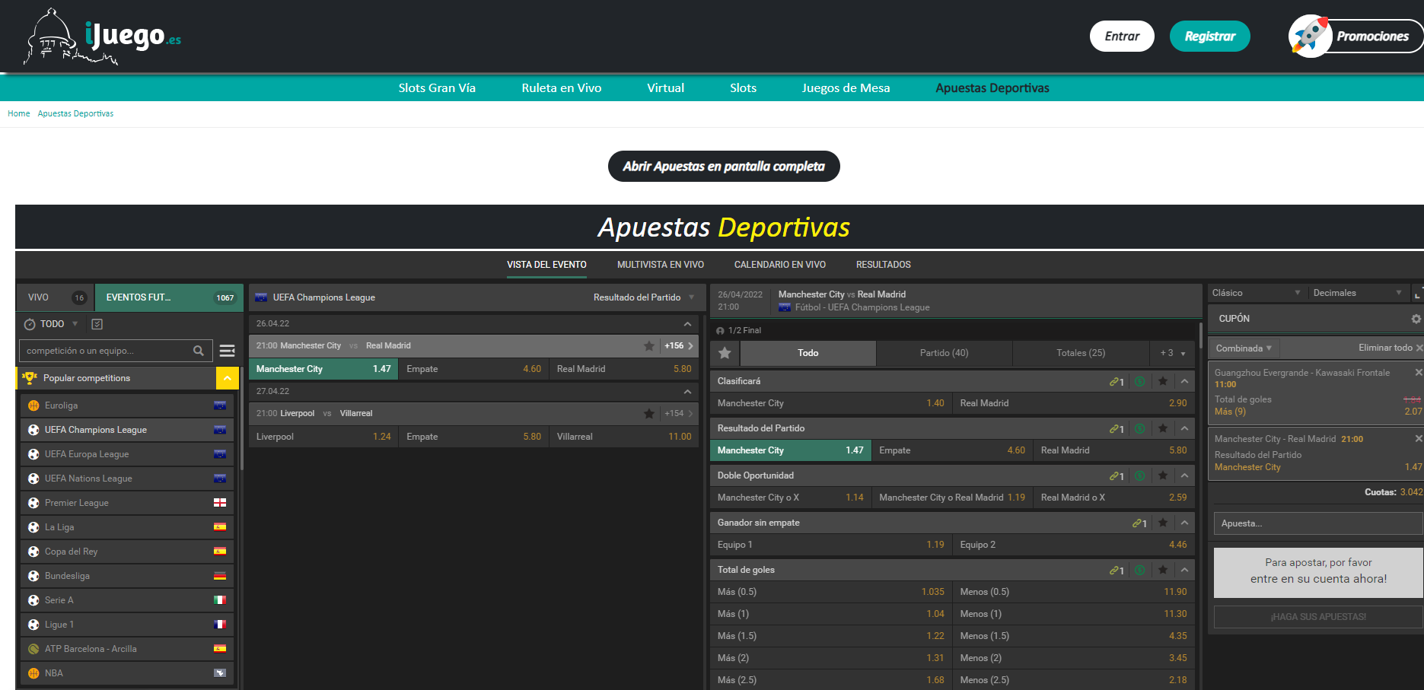The height and width of the screenshot is (690, 1424).
Task: Click the Entrar button
Action: pyautogui.click(x=1122, y=36)
